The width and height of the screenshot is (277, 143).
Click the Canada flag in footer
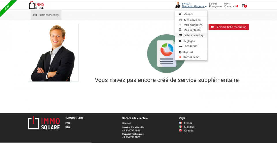(x=181, y=131)
